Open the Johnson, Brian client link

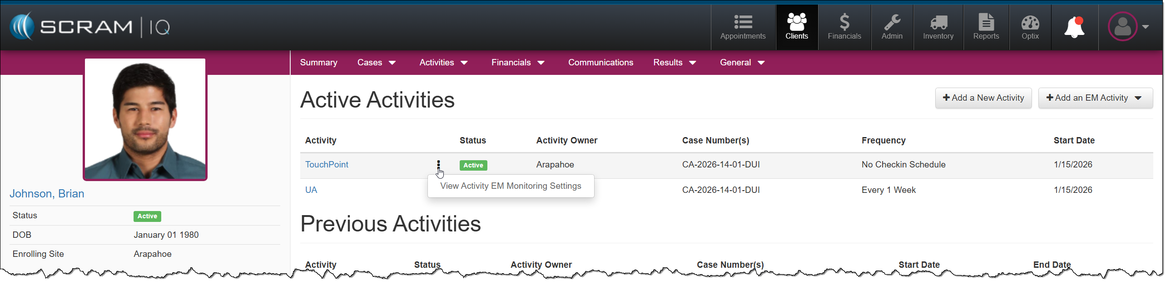tap(47, 194)
